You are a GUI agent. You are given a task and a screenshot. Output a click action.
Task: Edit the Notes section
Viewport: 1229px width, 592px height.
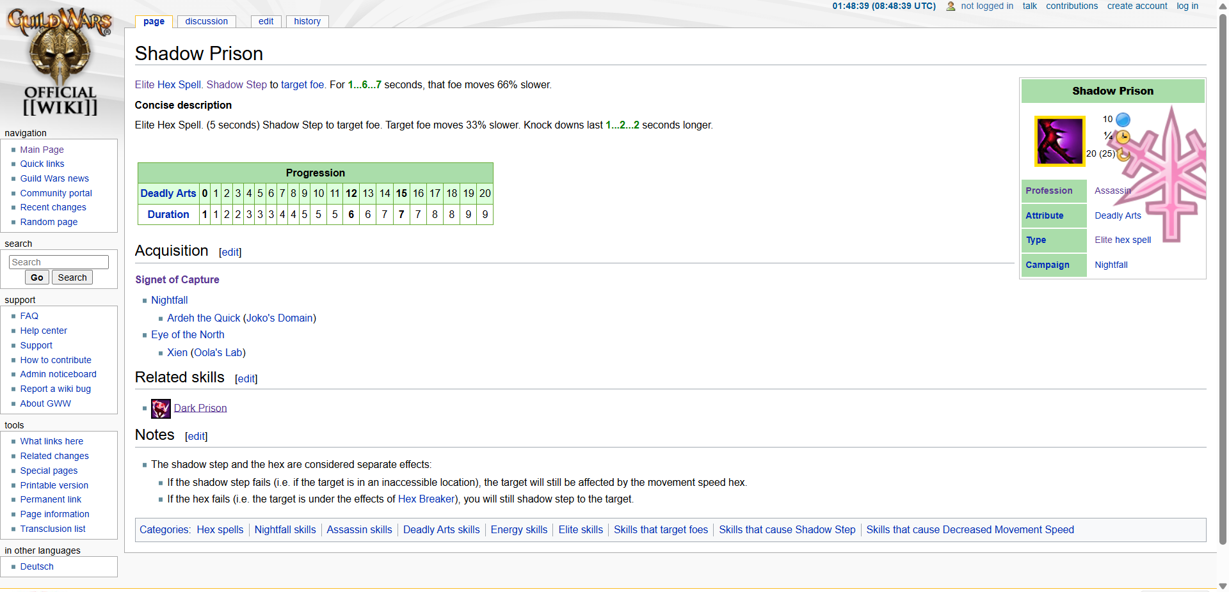pyautogui.click(x=197, y=437)
